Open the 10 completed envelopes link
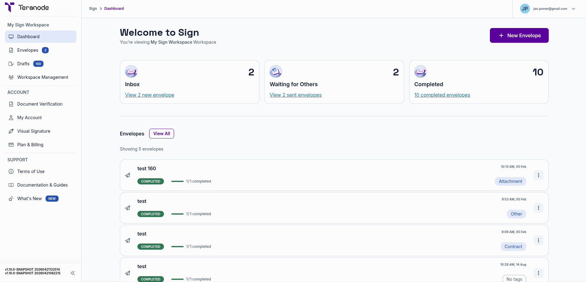Screen dimensions: 586x282 point(442,95)
